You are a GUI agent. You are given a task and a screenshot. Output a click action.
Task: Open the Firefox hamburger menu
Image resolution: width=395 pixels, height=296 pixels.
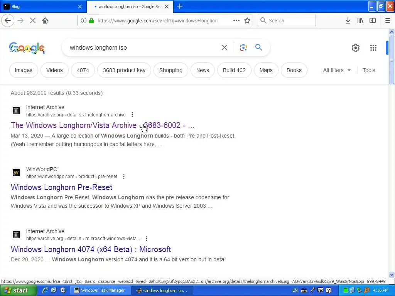388,21
